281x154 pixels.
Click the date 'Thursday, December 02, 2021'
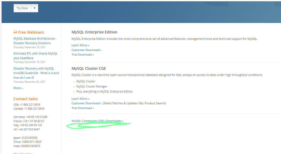point(29,82)
